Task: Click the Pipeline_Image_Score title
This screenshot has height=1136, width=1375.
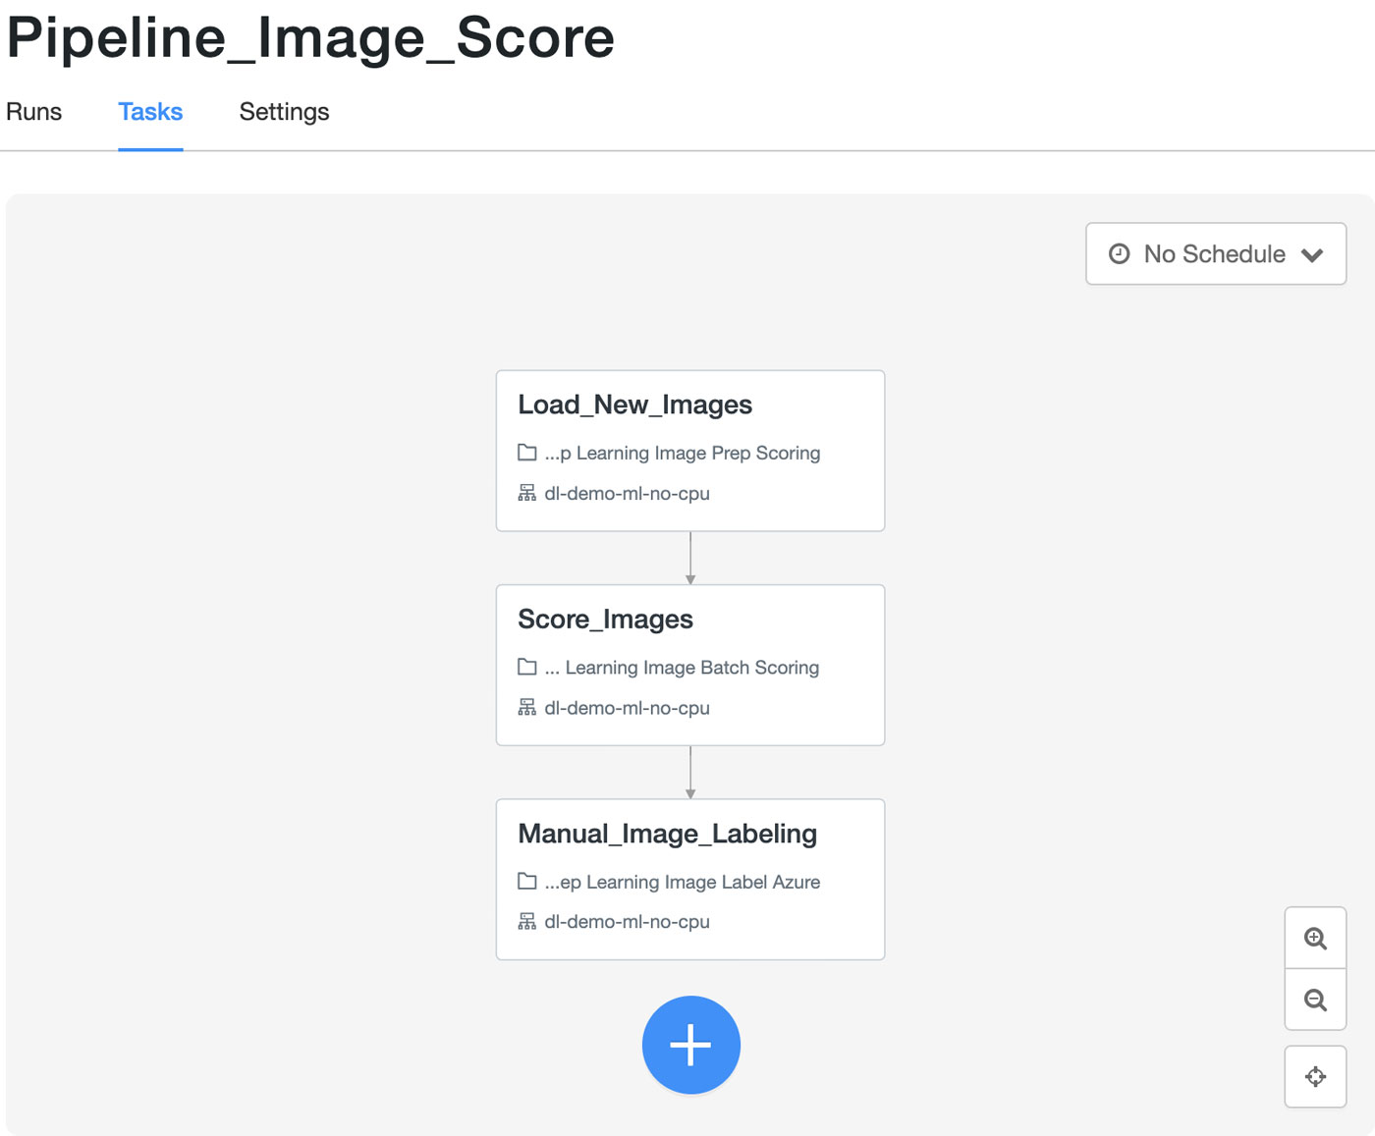Action: point(310,38)
